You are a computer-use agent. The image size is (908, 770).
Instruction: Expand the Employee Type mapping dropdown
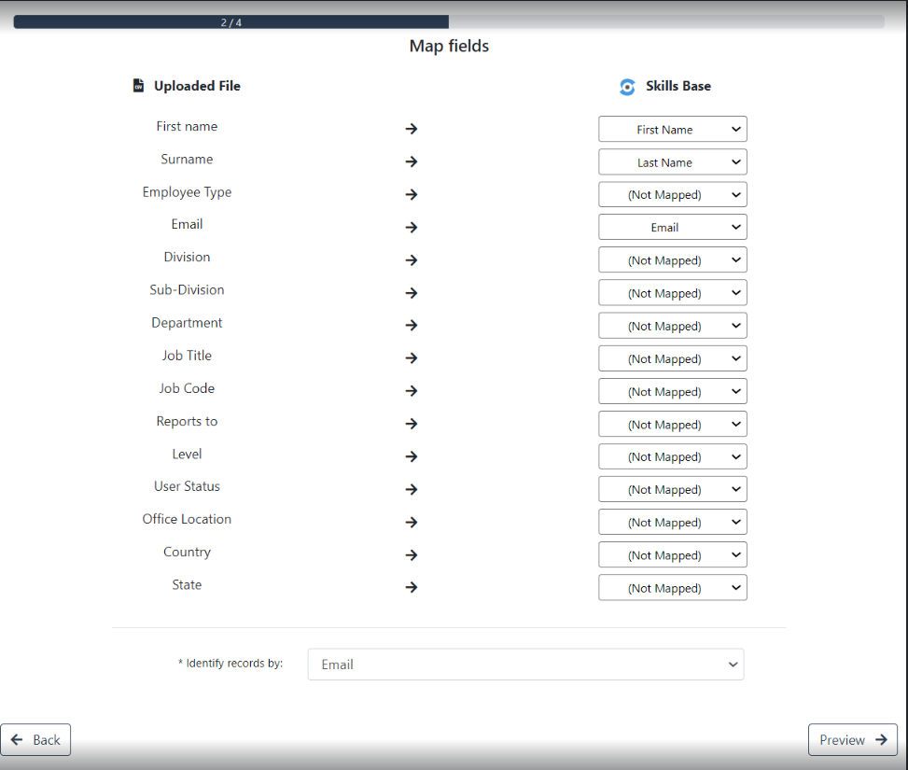pos(672,195)
